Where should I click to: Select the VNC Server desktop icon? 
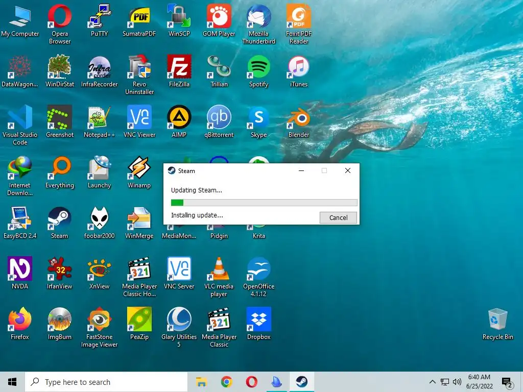[179, 273]
